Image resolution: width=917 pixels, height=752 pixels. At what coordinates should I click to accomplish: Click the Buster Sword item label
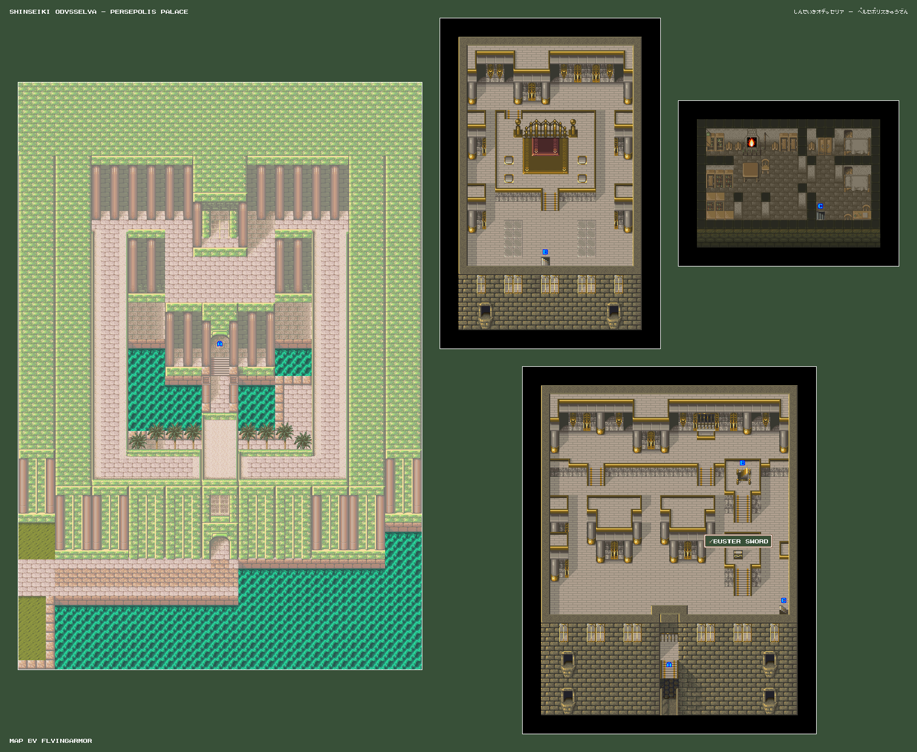coord(738,541)
